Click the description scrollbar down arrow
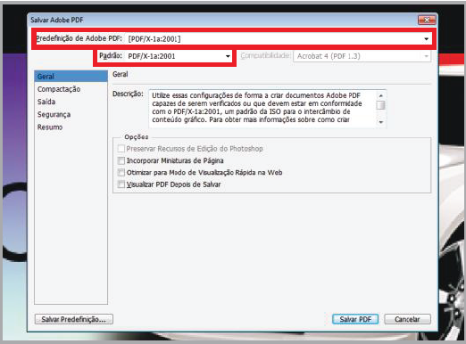The width and height of the screenshot is (466, 344). tap(380, 122)
